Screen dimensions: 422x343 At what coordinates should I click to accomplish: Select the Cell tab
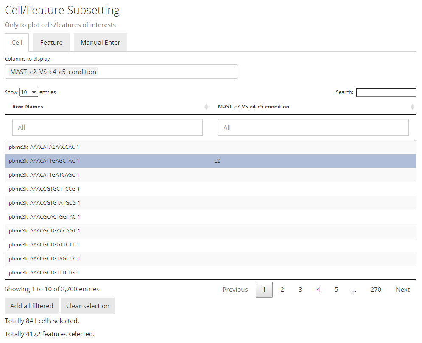[x=17, y=43]
